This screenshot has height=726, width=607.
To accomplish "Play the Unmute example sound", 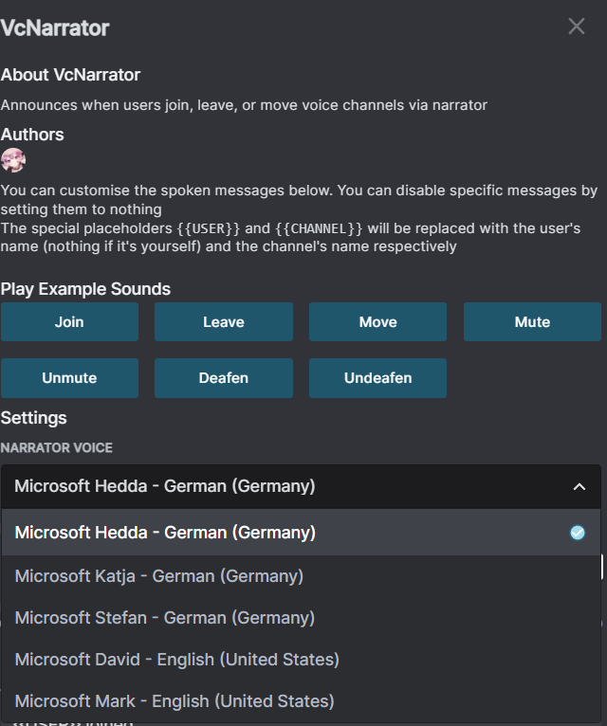I will [x=69, y=378].
